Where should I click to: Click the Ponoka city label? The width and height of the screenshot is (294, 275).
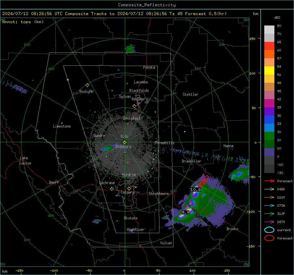pyautogui.click(x=149, y=67)
